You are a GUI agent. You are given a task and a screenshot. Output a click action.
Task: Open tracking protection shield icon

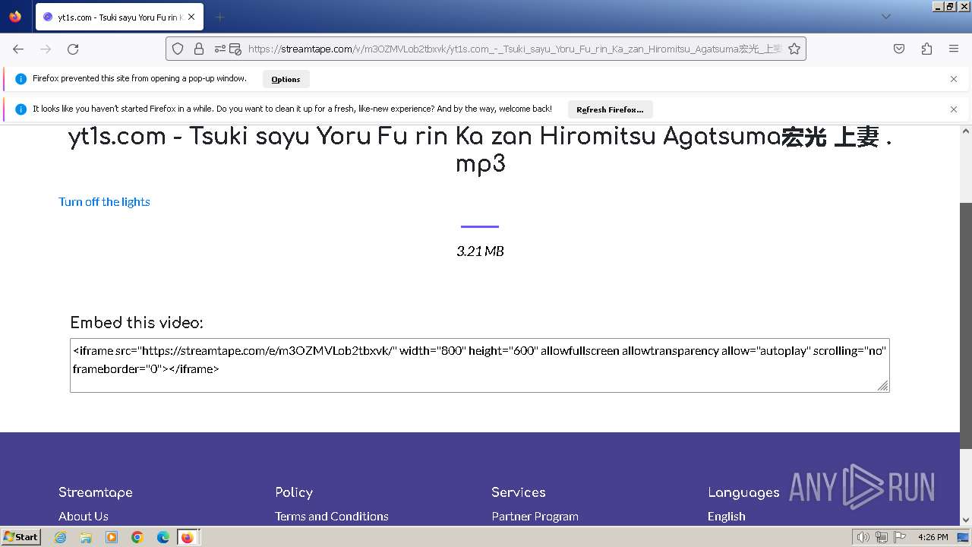(x=178, y=49)
